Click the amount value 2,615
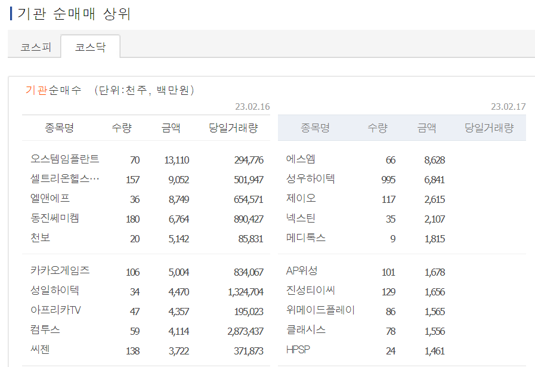535x367 pixels. 435,200
